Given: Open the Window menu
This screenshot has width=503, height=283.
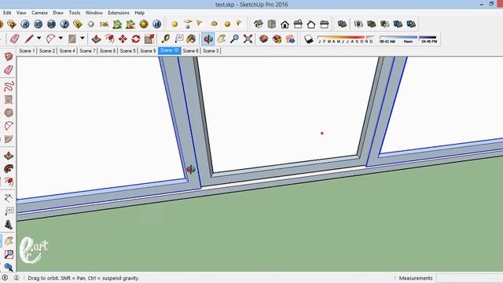Looking at the screenshot, I should [94, 13].
